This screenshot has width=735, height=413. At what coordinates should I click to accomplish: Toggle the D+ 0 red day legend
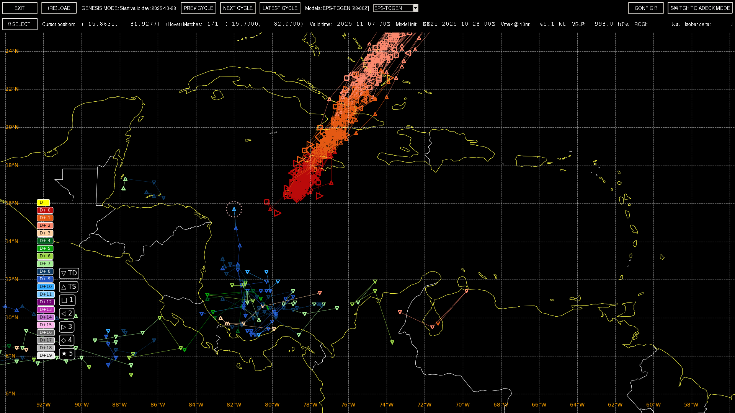[x=45, y=210]
